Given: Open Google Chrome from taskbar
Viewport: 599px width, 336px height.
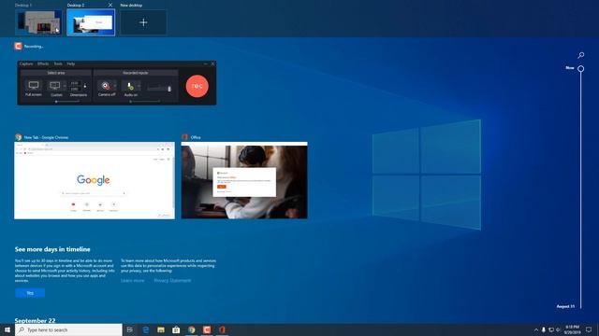Looking at the screenshot, I should pyautogui.click(x=191, y=329).
